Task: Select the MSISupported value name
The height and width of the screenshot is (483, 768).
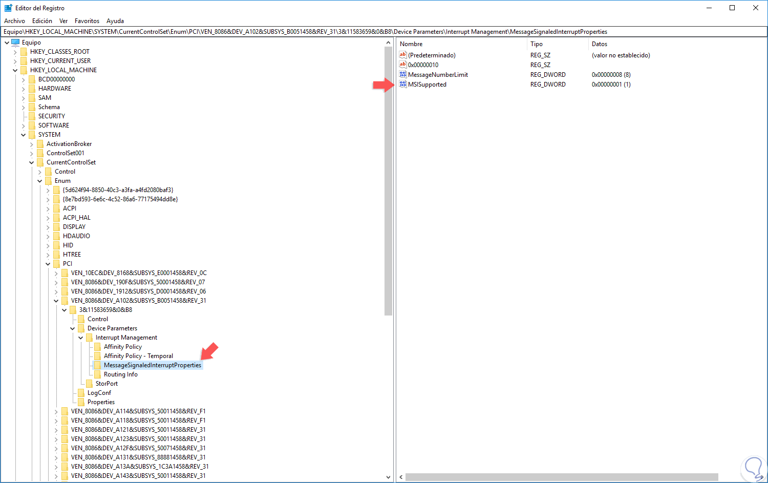Action: pos(427,85)
